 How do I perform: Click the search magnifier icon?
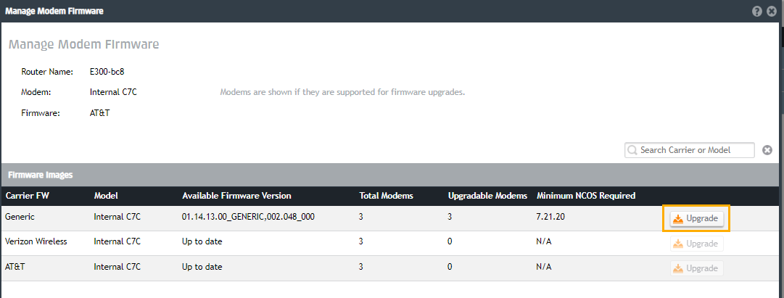pyautogui.click(x=632, y=150)
